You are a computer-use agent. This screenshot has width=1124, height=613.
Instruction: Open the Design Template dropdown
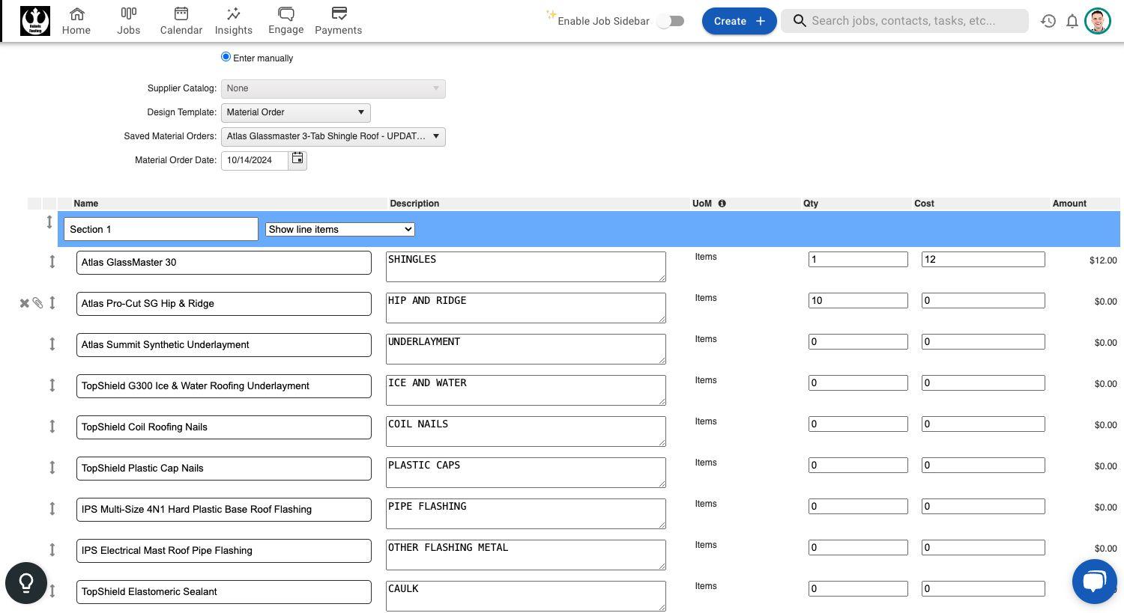(x=296, y=112)
